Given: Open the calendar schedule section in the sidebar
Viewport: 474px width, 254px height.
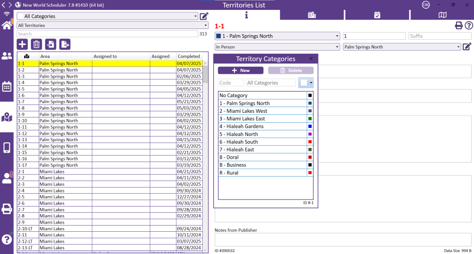Looking at the screenshot, I should point(7,87).
